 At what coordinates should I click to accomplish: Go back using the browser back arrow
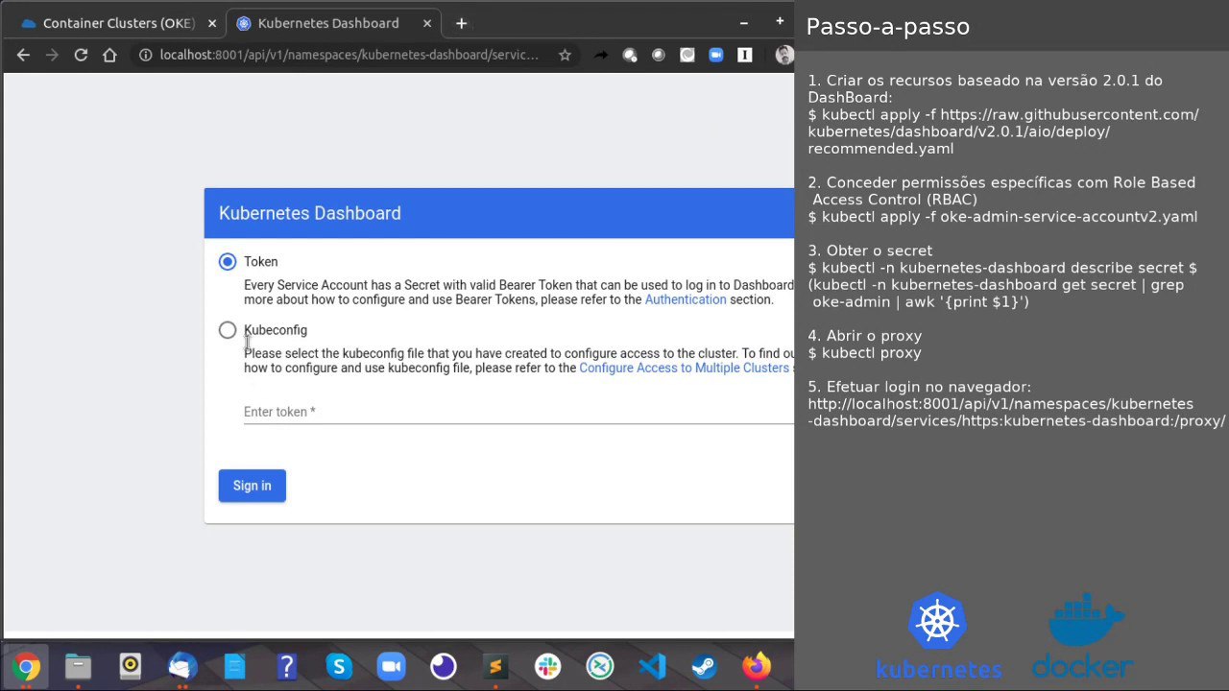(23, 55)
